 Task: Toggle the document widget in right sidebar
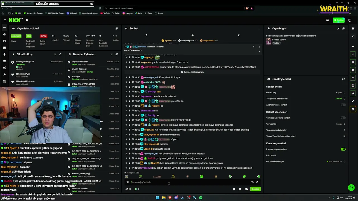[353, 62]
